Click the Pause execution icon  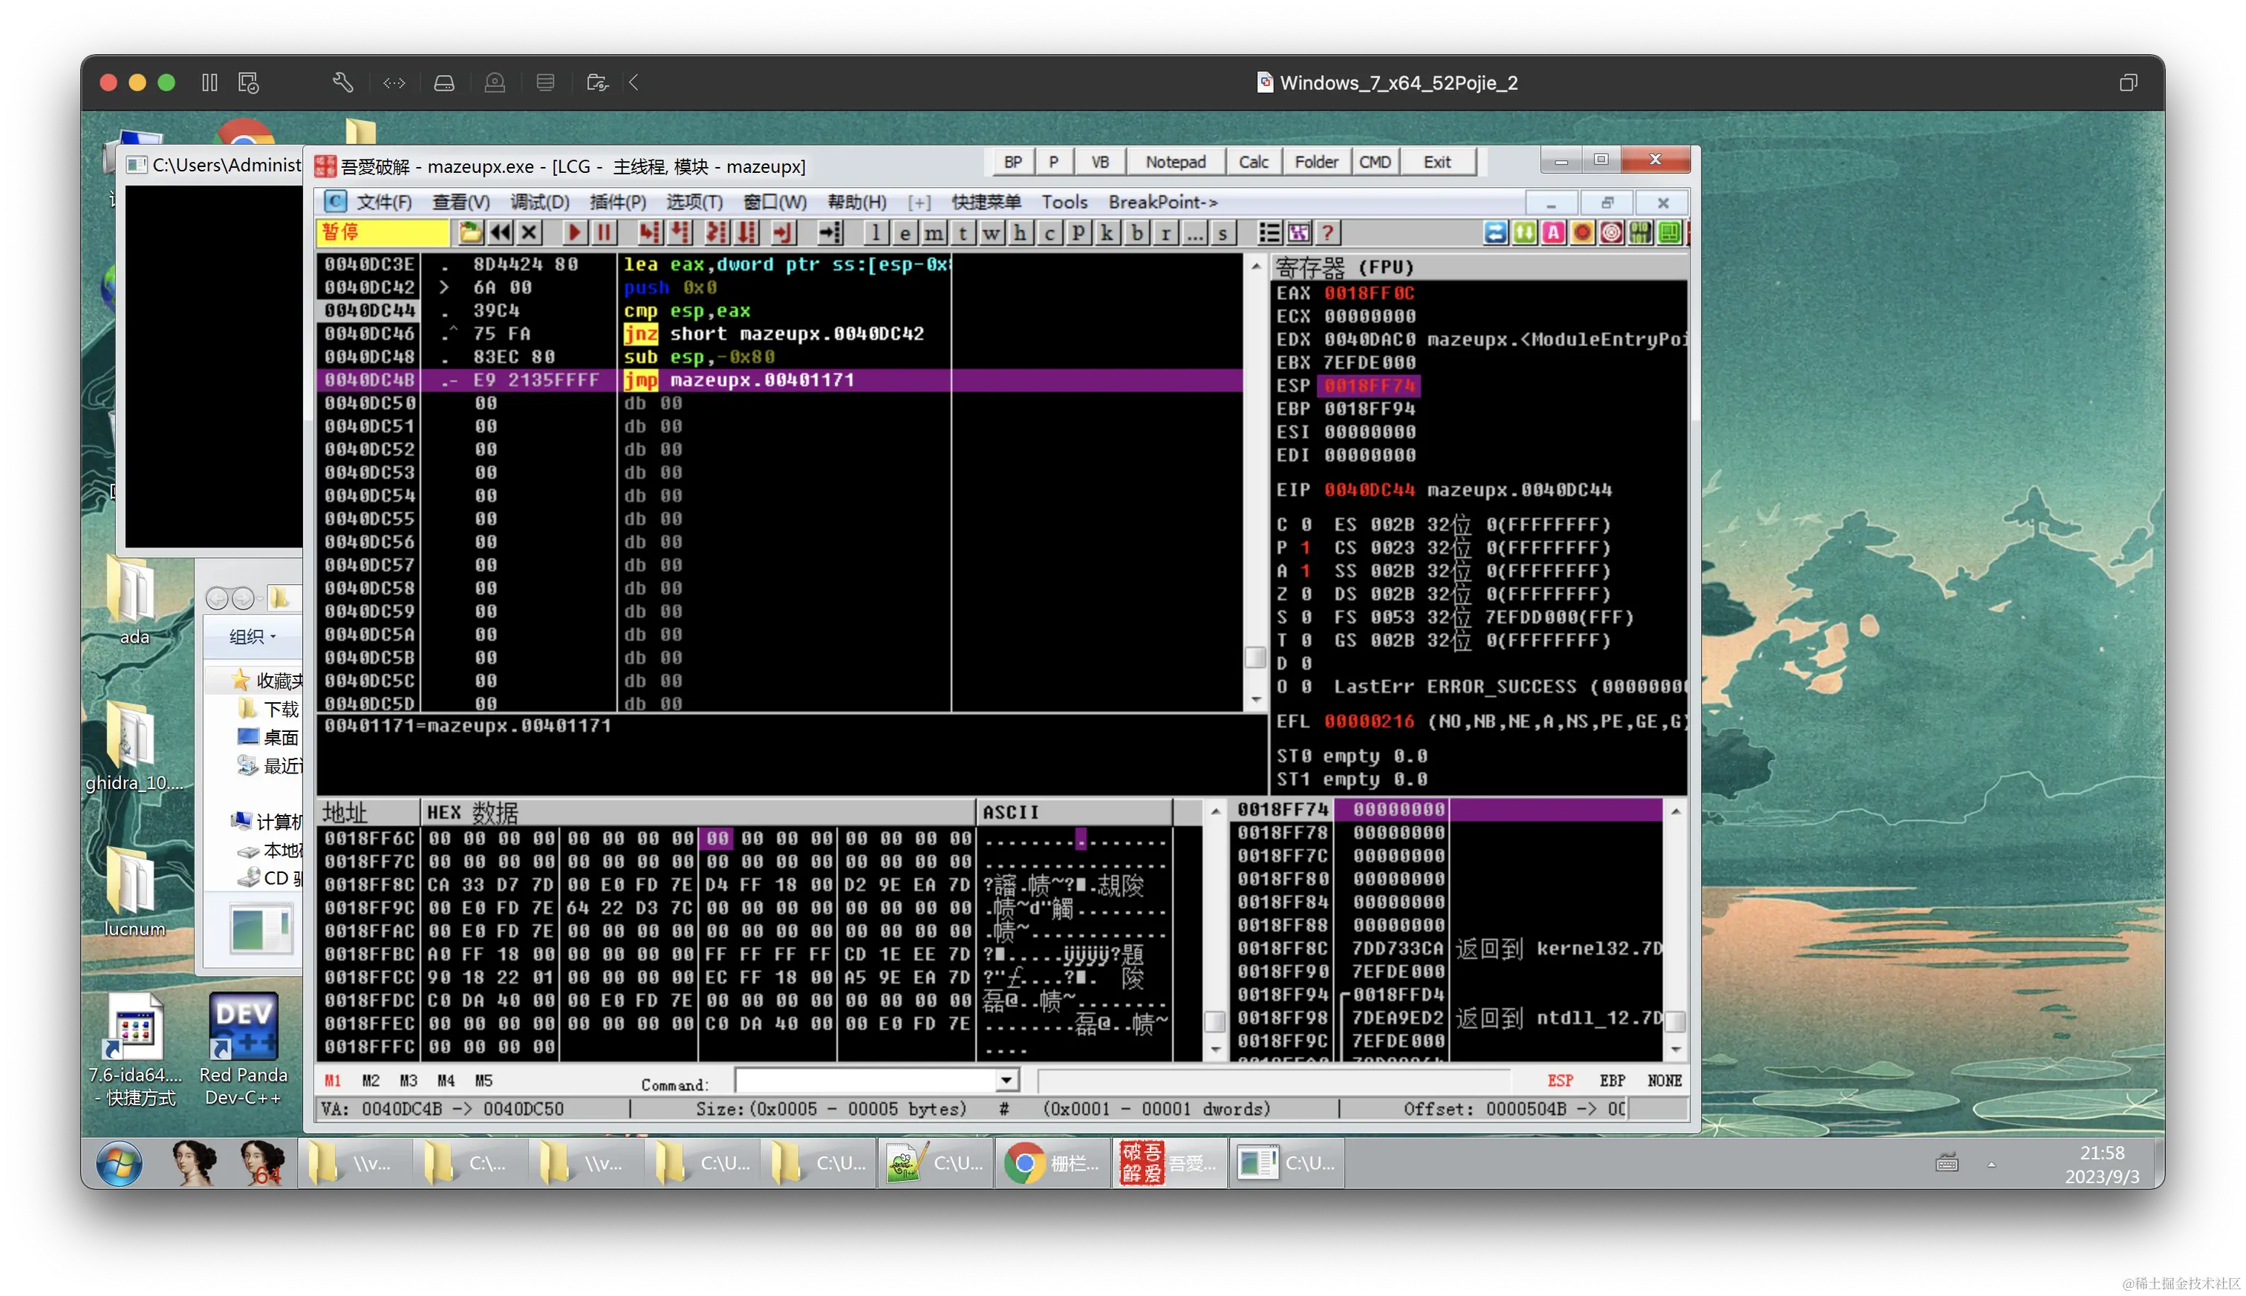pyautogui.click(x=605, y=233)
